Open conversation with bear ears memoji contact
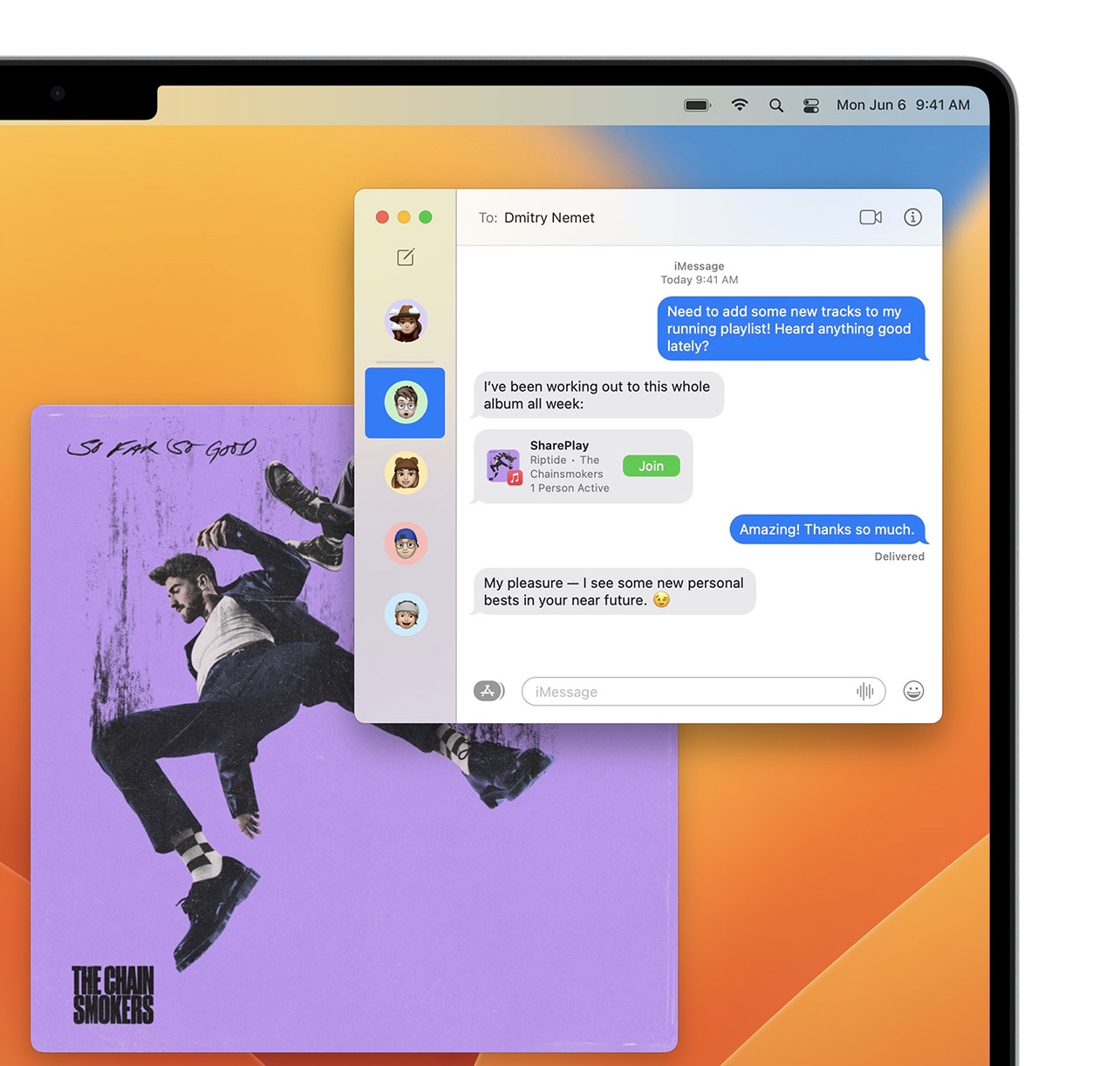Screen dimensions: 1120x1066 (x=406, y=473)
